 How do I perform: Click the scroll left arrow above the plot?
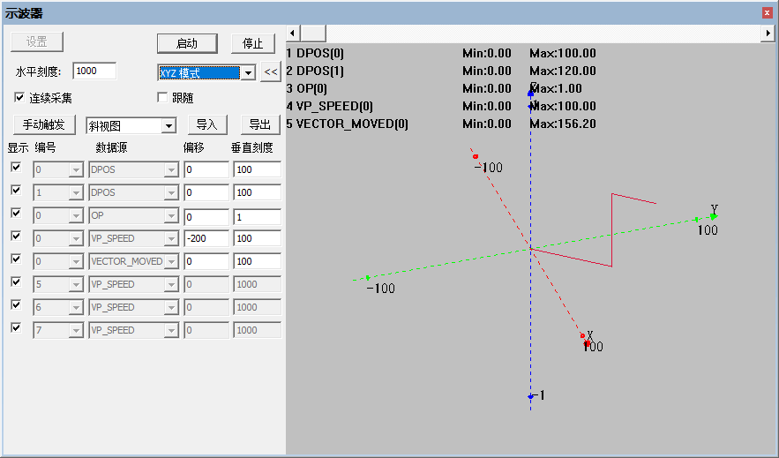click(292, 34)
